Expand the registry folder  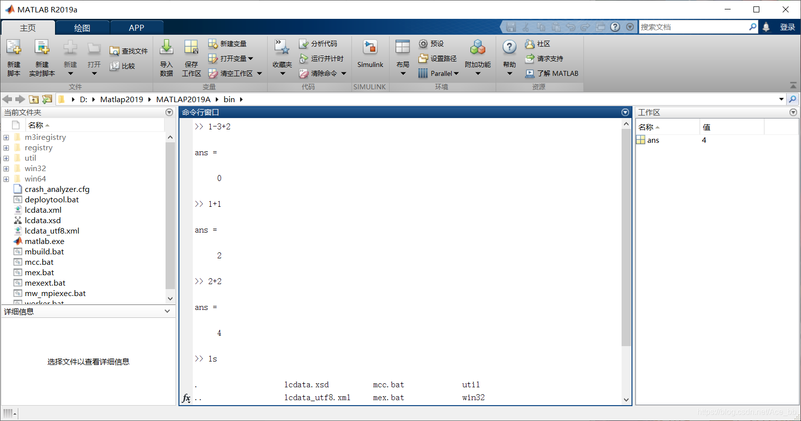pos(6,148)
